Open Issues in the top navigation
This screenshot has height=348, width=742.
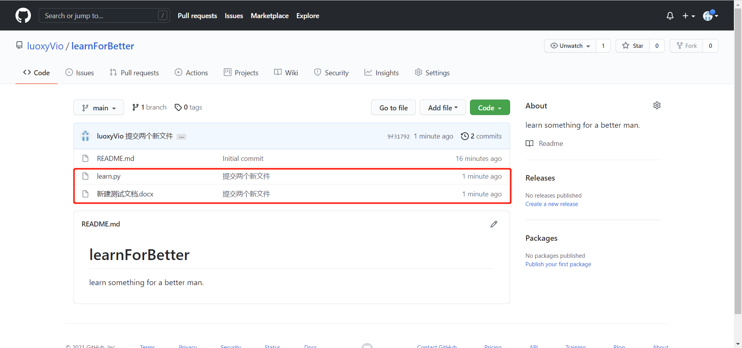pyautogui.click(x=234, y=16)
